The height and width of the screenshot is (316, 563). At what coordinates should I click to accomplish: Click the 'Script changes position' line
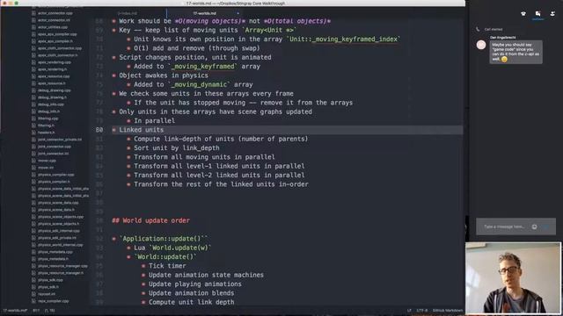pyautogui.click(x=195, y=57)
